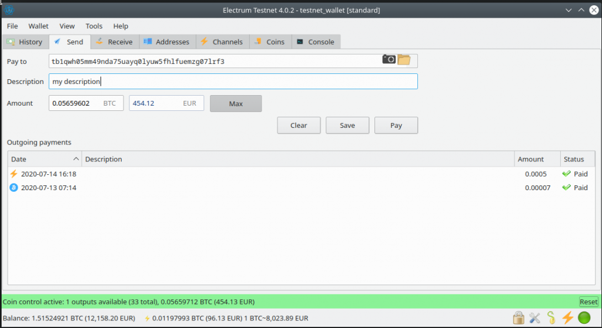Click the green network status circle
This screenshot has height=328, width=602.
tap(584, 317)
